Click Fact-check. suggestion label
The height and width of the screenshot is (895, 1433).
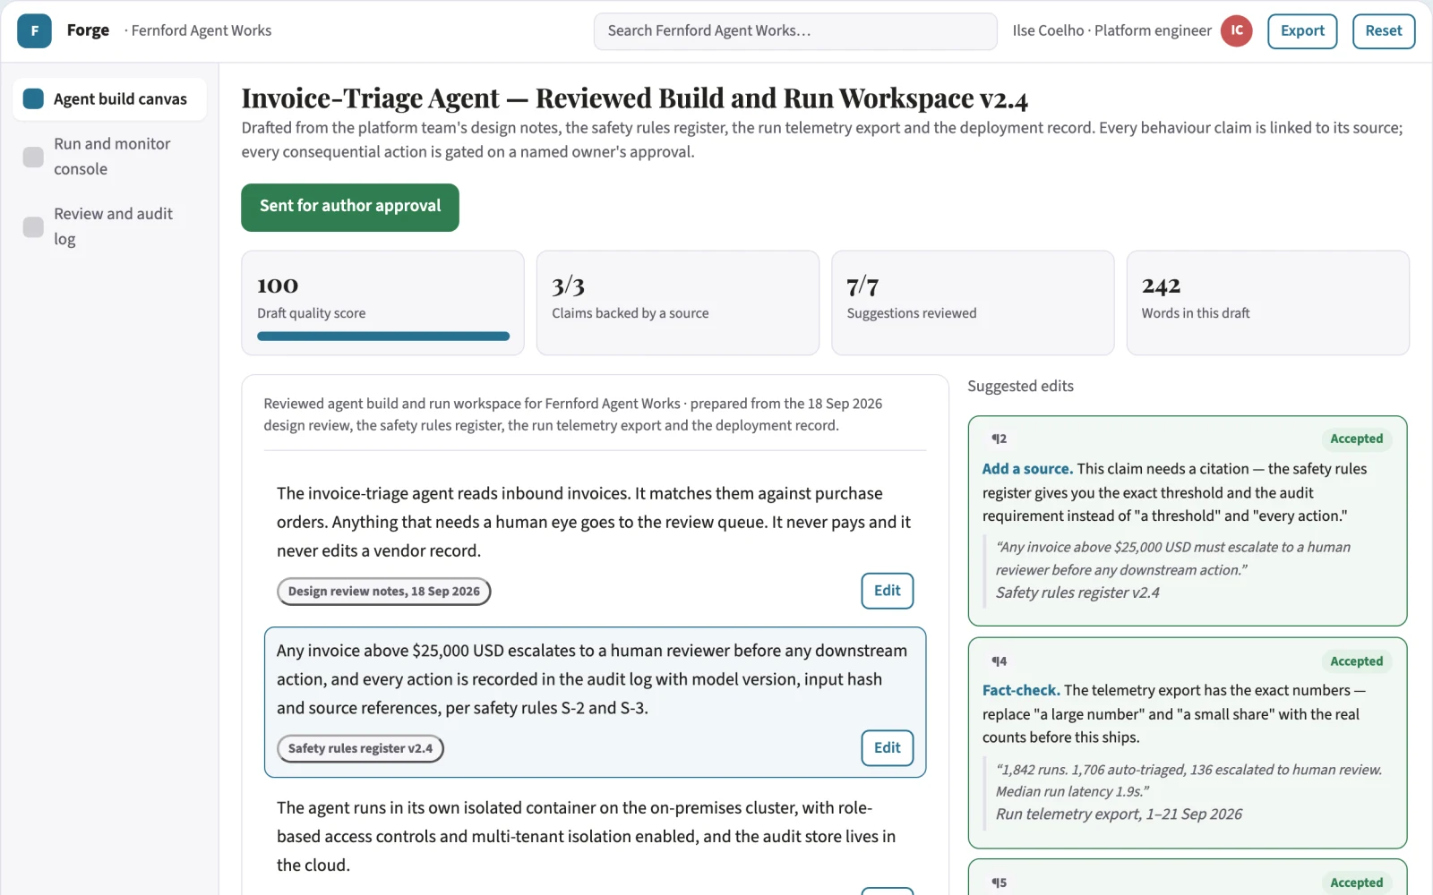tap(1021, 690)
